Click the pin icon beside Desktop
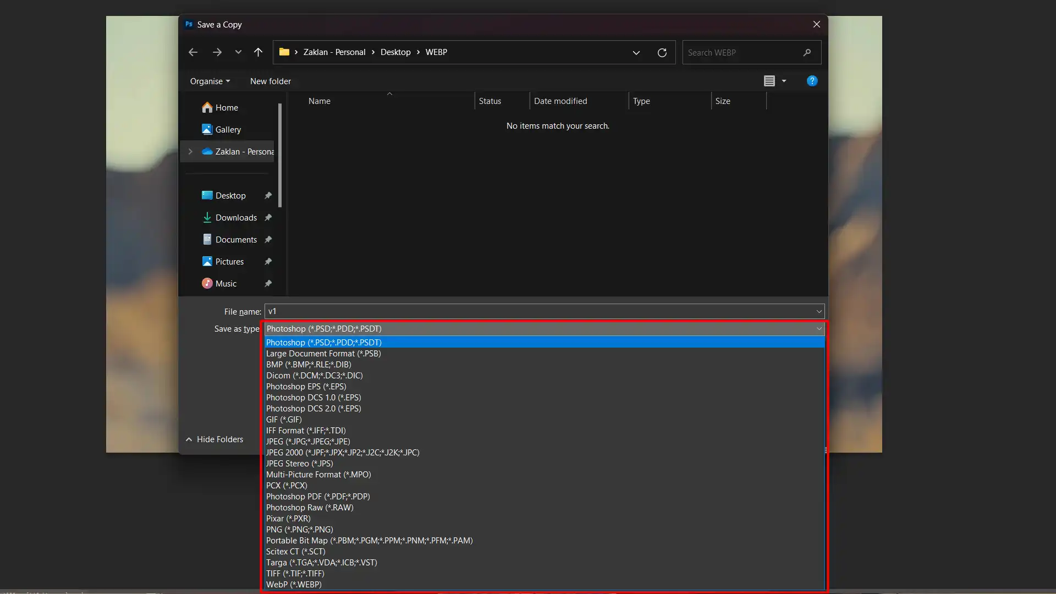The width and height of the screenshot is (1056, 594). pyautogui.click(x=268, y=196)
